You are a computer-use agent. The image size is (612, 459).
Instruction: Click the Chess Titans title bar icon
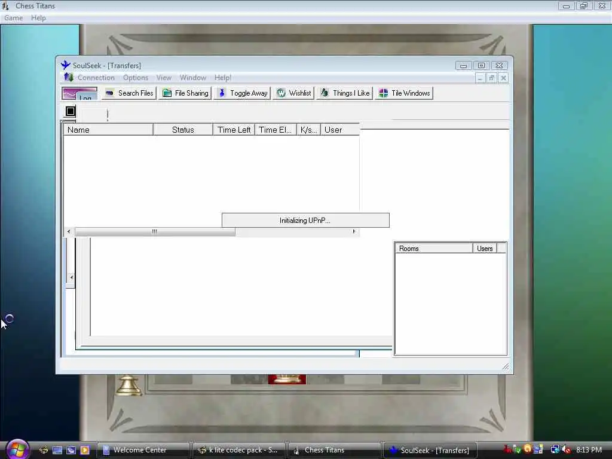coord(5,6)
